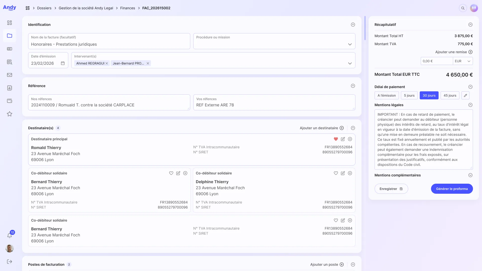The image size is (482, 271).
Task: Open notifications bell with badge 12
Action: point(10,235)
